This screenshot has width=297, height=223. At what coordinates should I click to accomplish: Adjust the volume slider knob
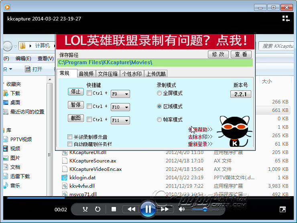205,209
